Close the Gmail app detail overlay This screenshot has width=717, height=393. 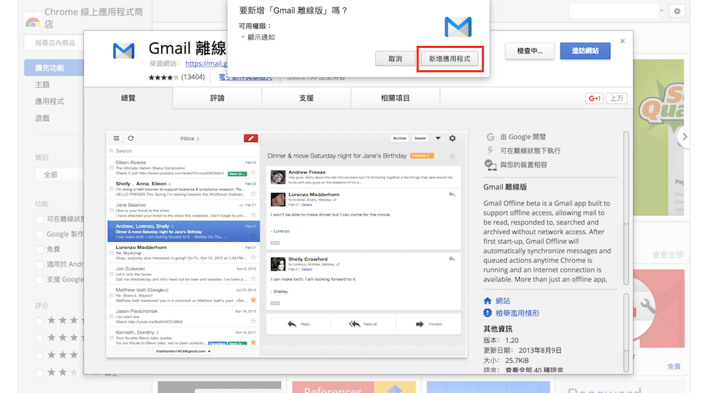point(622,42)
